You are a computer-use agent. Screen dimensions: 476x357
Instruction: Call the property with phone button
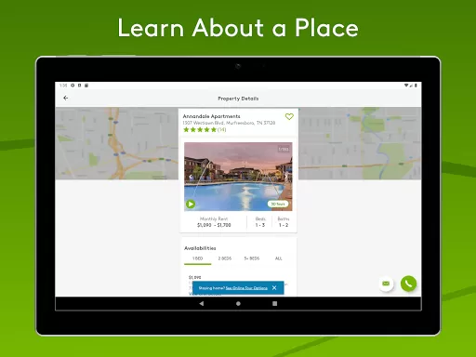(408, 284)
